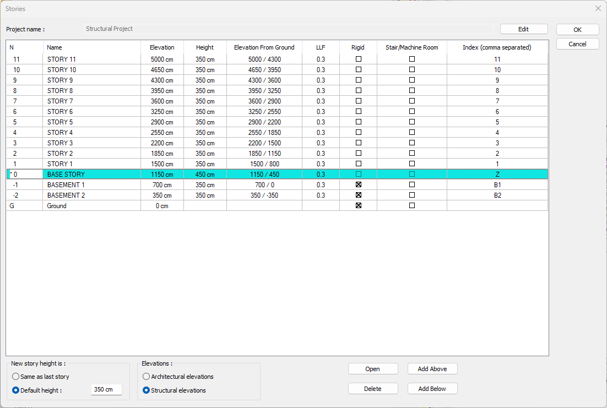This screenshot has width=607, height=408.
Task: Tick Stair/Machine Room for STORY 5
Action: coord(412,122)
